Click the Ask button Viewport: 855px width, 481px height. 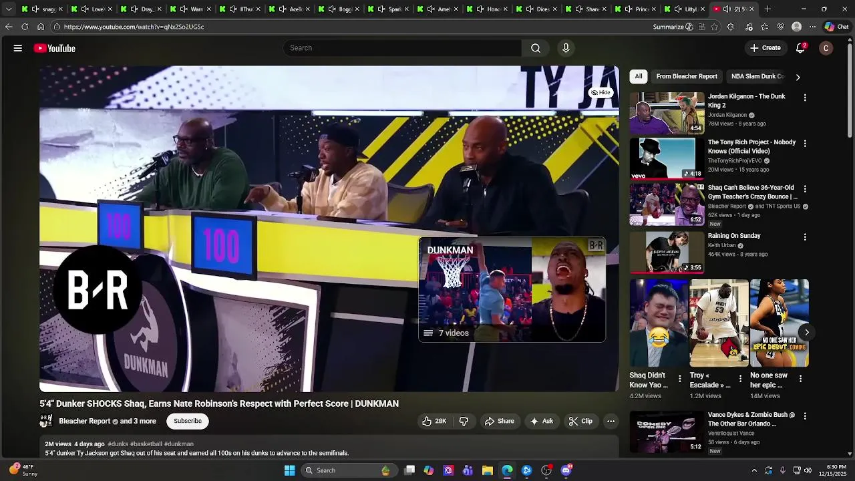click(x=541, y=421)
